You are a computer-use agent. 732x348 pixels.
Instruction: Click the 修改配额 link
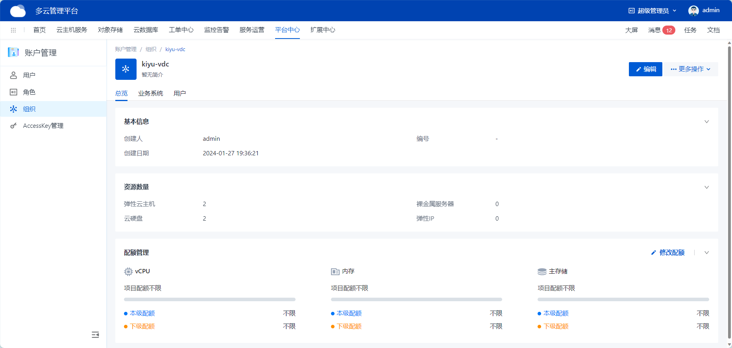[668, 252]
